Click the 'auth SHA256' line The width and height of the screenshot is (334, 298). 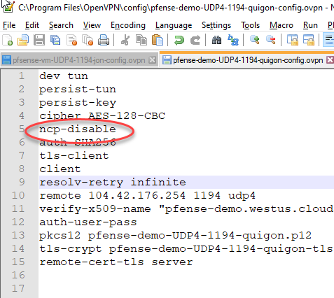78,142
